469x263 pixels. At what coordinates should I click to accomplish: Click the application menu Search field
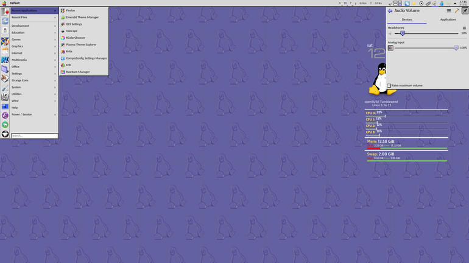click(34, 135)
